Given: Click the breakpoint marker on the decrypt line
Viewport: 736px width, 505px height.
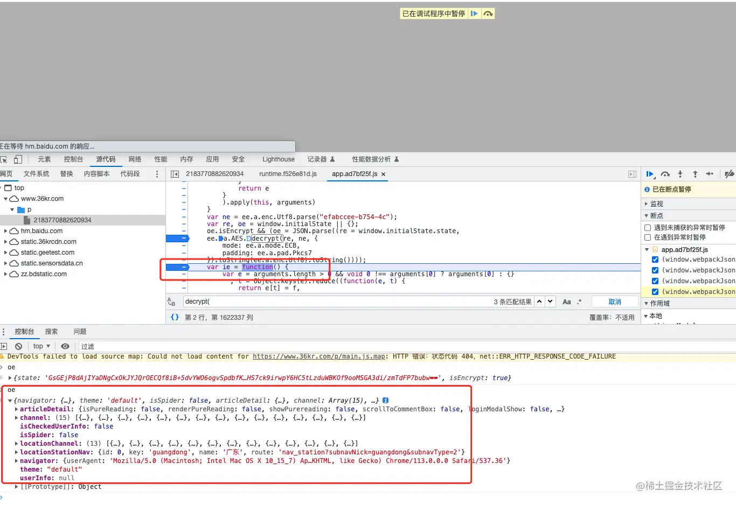Looking at the screenshot, I should point(177,239).
